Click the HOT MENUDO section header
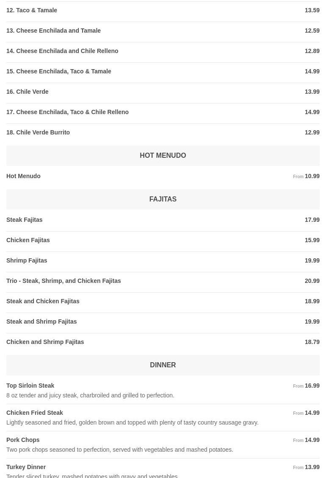The image size is (326, 478). 163,156
